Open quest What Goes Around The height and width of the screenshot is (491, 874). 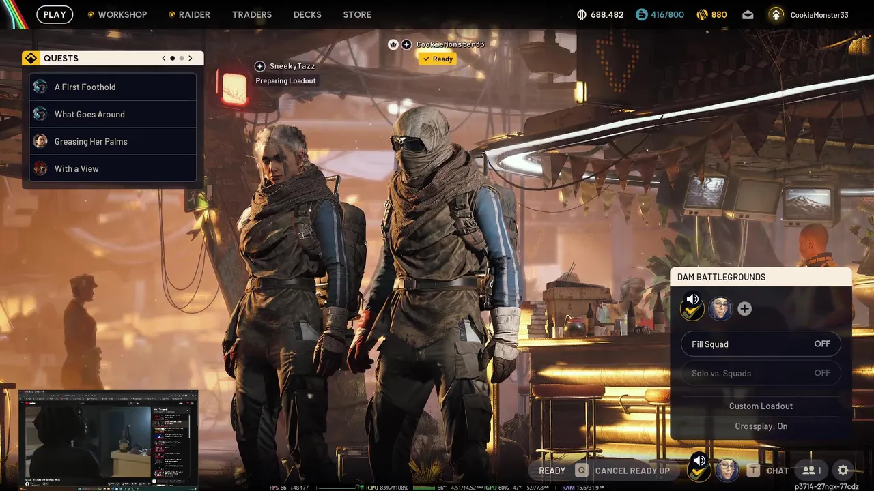coord(113,114)
